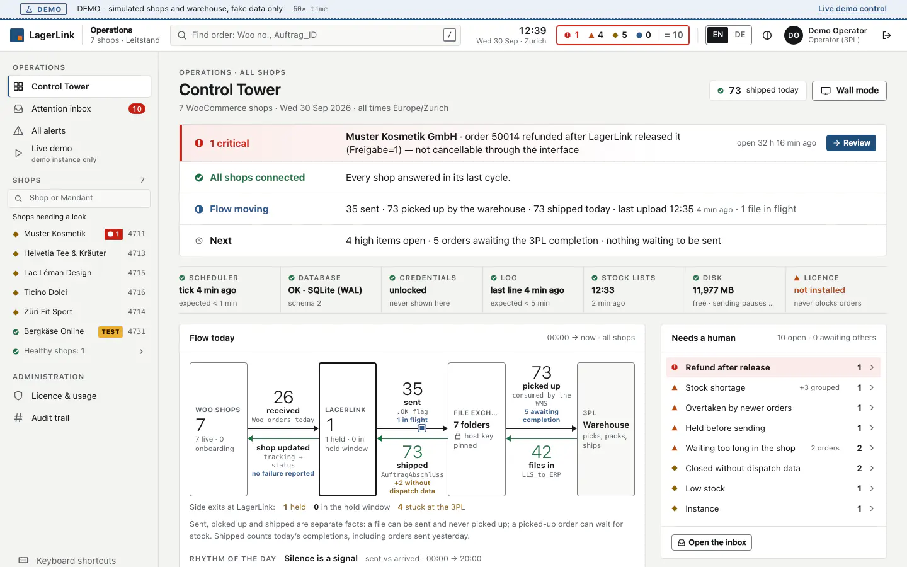Expand the Held before sending row

click(x=773, y=428)
